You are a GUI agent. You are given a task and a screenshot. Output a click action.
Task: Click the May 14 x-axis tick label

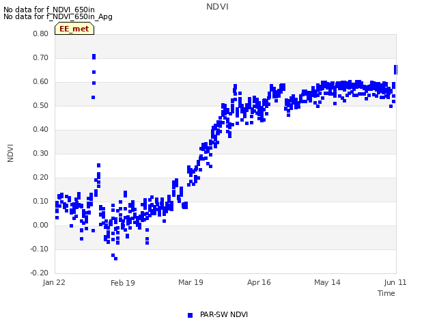[x=327, y=282]
